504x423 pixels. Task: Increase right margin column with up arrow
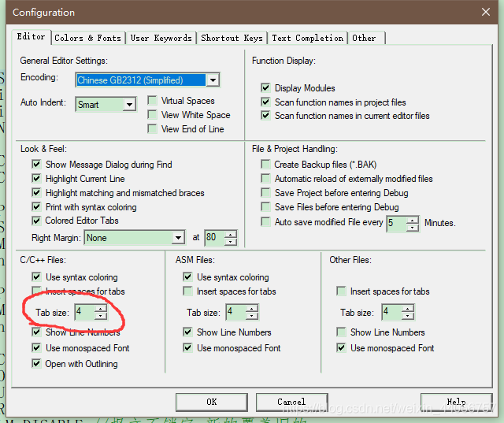[231, 234]
